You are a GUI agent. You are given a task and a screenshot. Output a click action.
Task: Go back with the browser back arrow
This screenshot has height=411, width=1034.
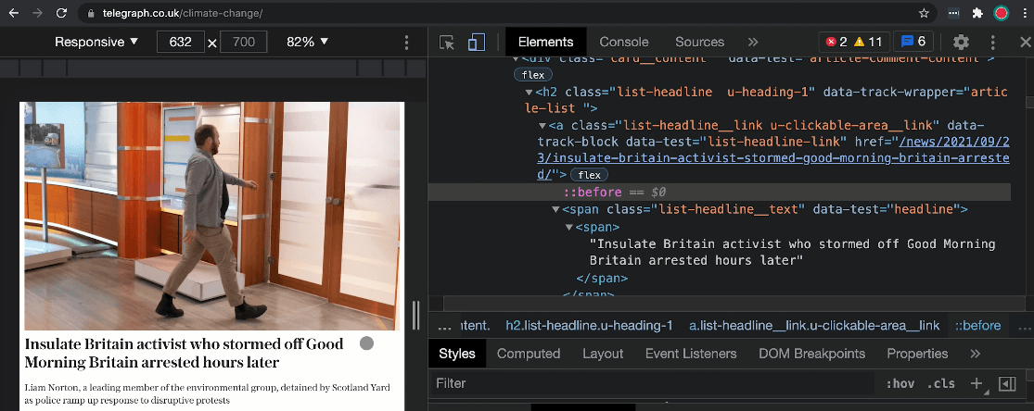(14, 13)
